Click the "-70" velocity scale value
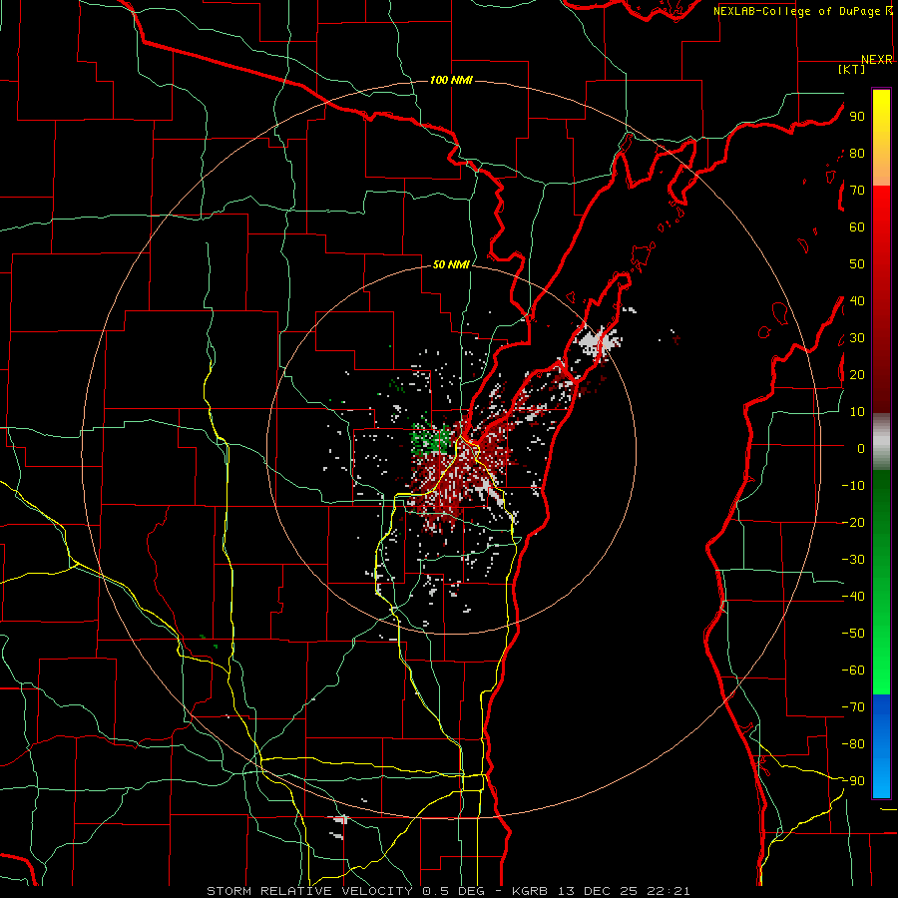 853,707
